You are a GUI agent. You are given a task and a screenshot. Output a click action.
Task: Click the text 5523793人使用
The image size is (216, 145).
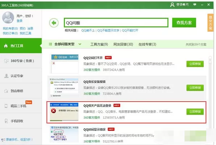tap(113, 141)
